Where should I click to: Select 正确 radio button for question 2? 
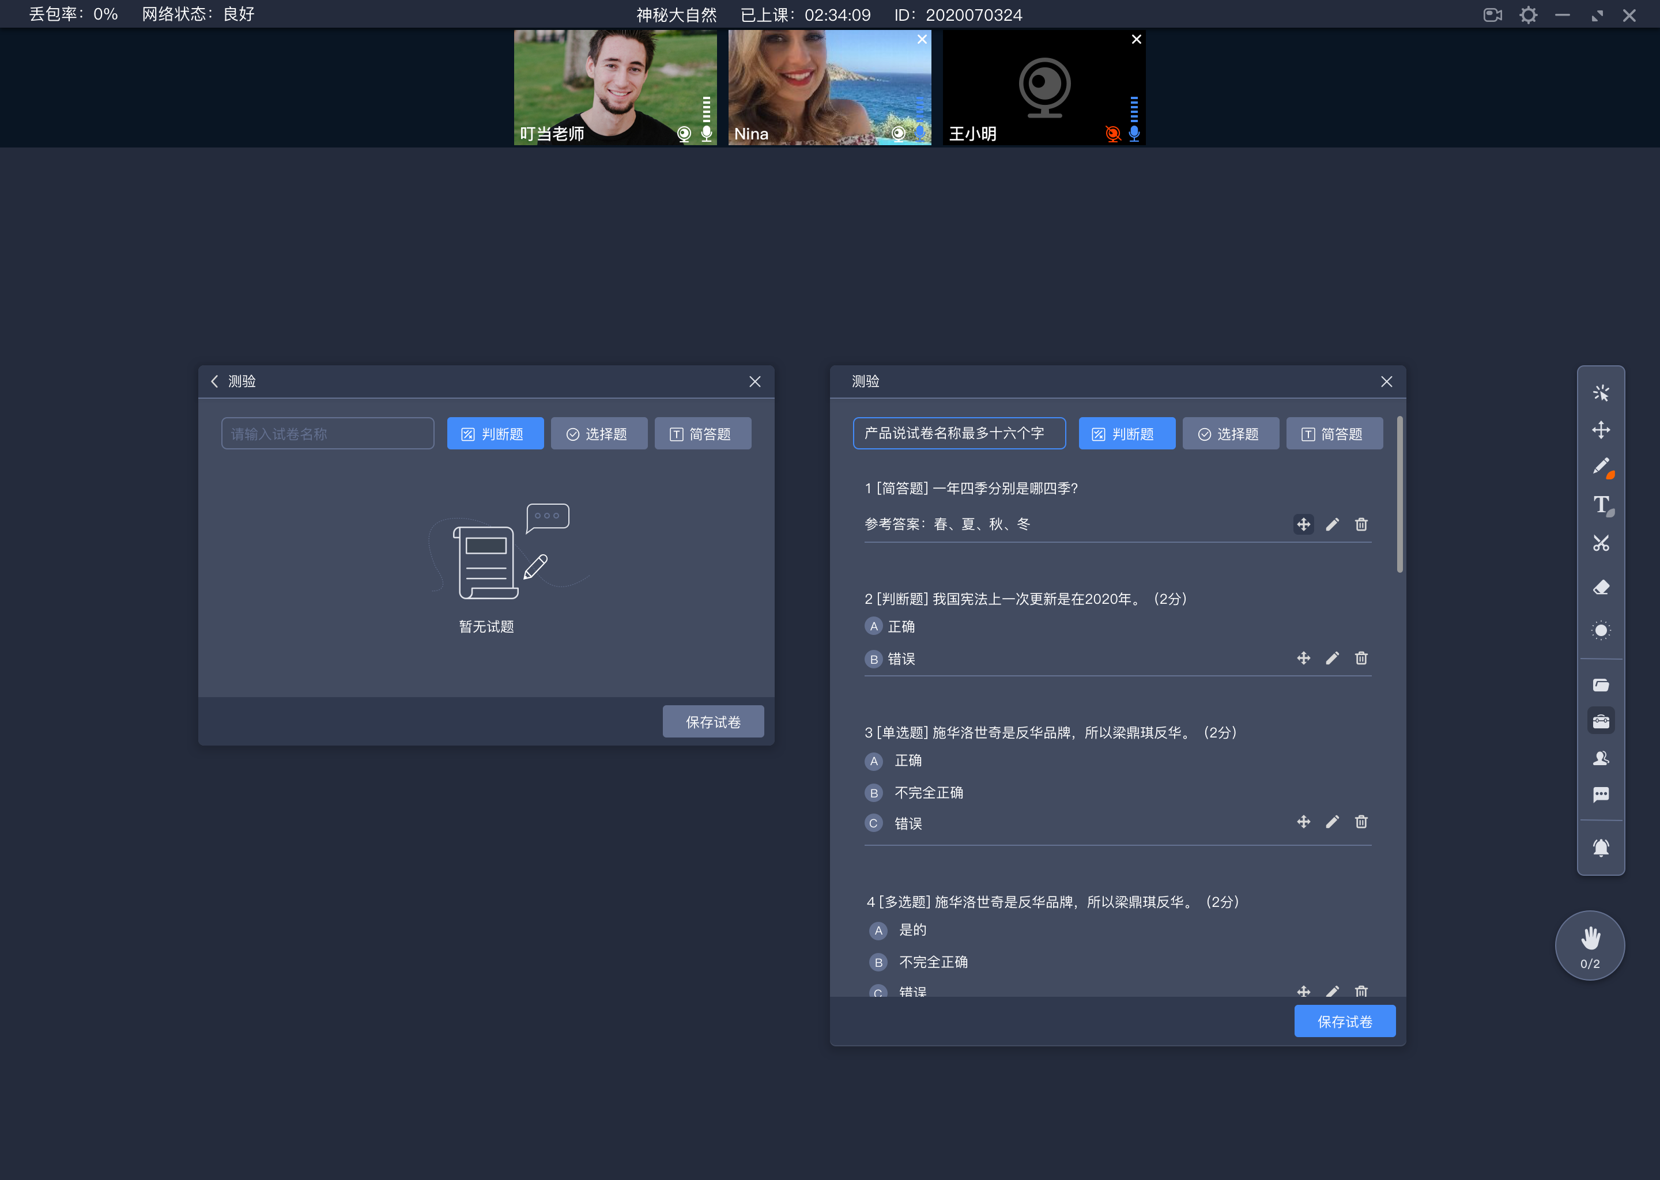872,626
